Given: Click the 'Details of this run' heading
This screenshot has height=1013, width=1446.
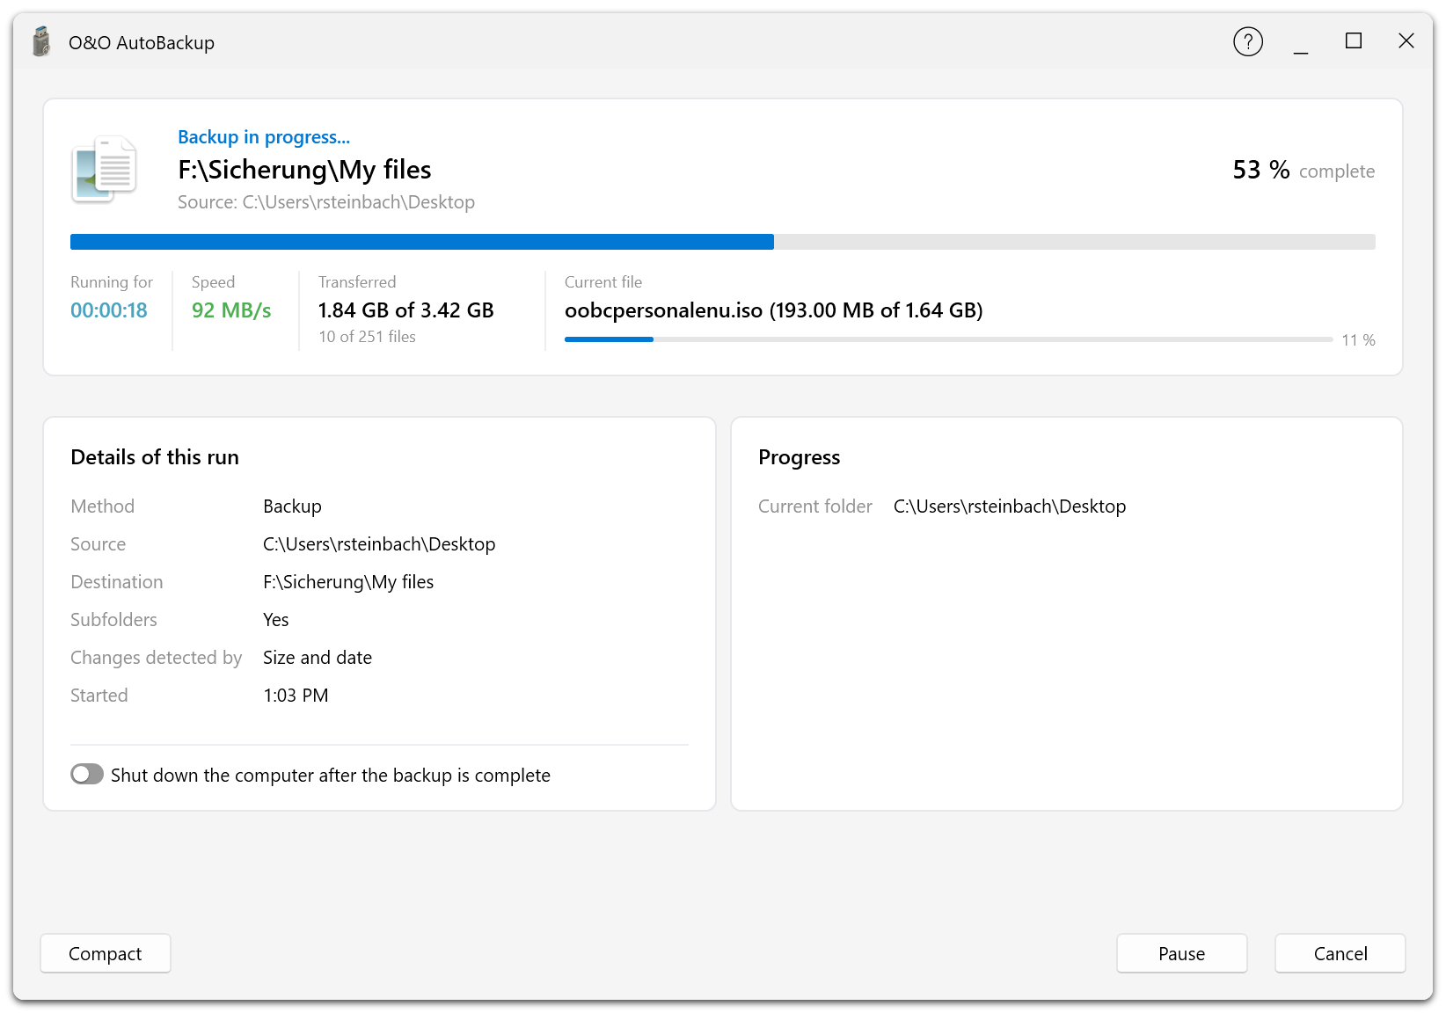Looking at the screenshot, I should pos(155,457).
